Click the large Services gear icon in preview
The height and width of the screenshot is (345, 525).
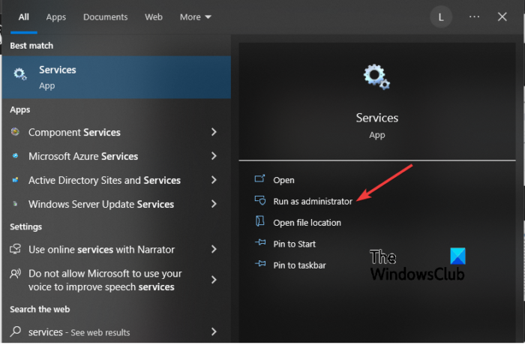[376, 77]
